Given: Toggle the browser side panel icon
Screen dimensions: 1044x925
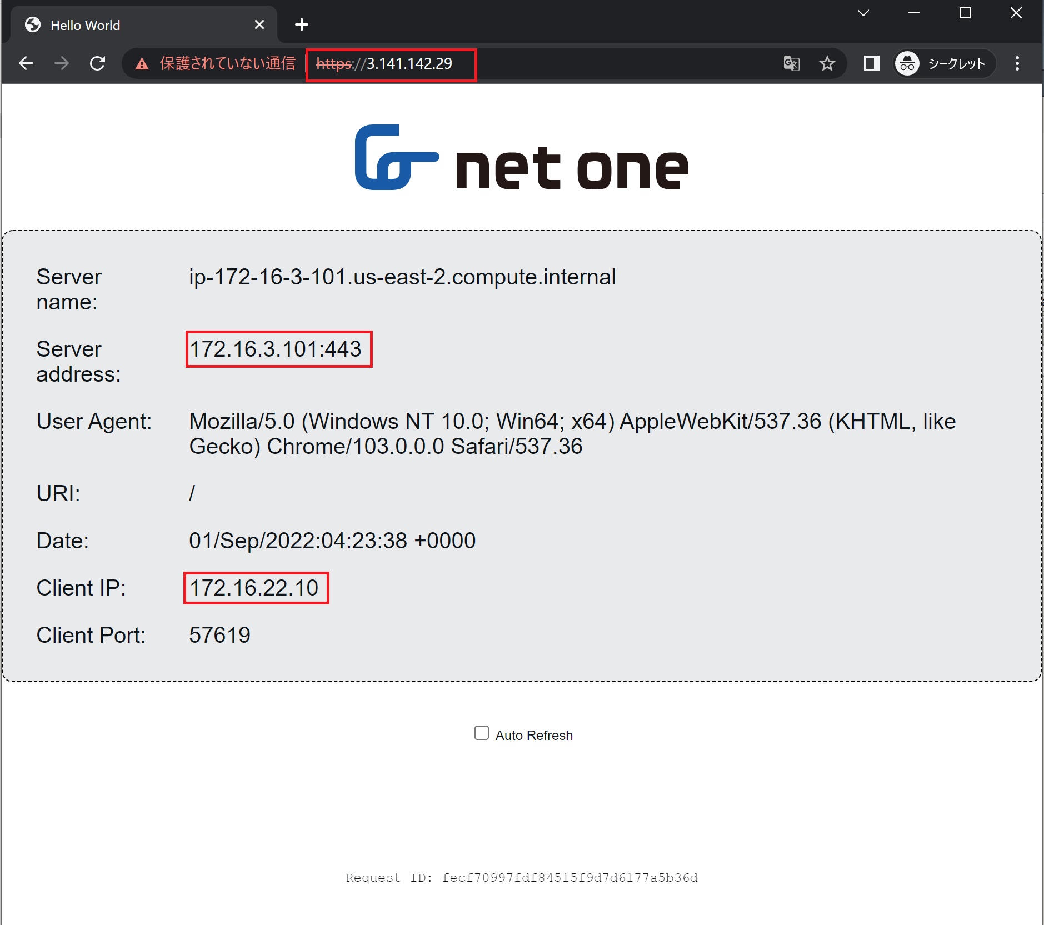Looking at the screenshot, I should (871, 63).
